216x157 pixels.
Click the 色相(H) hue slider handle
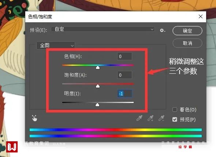coord(98,67)
